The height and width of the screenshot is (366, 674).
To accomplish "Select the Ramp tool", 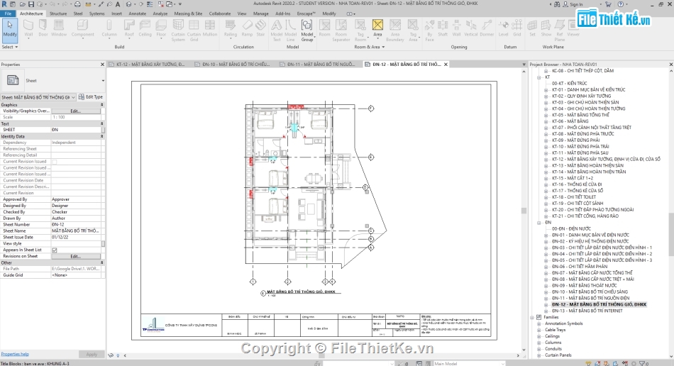I will (247, 28).
